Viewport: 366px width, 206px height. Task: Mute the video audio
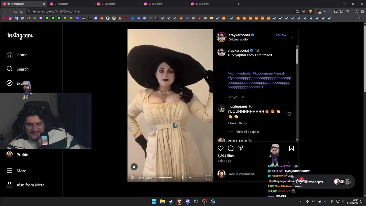click(183, 178)
